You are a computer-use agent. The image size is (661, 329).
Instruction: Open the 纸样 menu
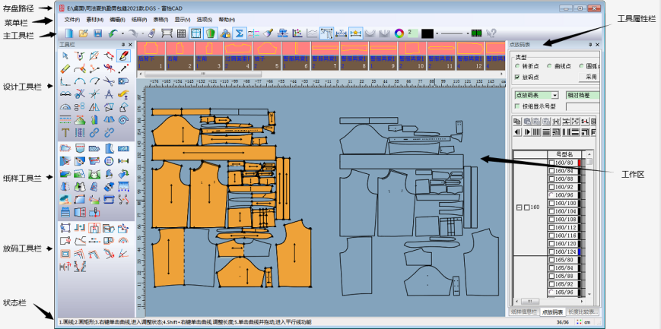tap(140, 18)
